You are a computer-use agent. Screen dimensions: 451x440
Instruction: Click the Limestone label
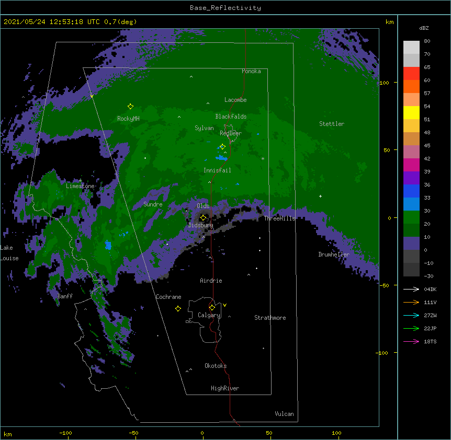point(80,186)
